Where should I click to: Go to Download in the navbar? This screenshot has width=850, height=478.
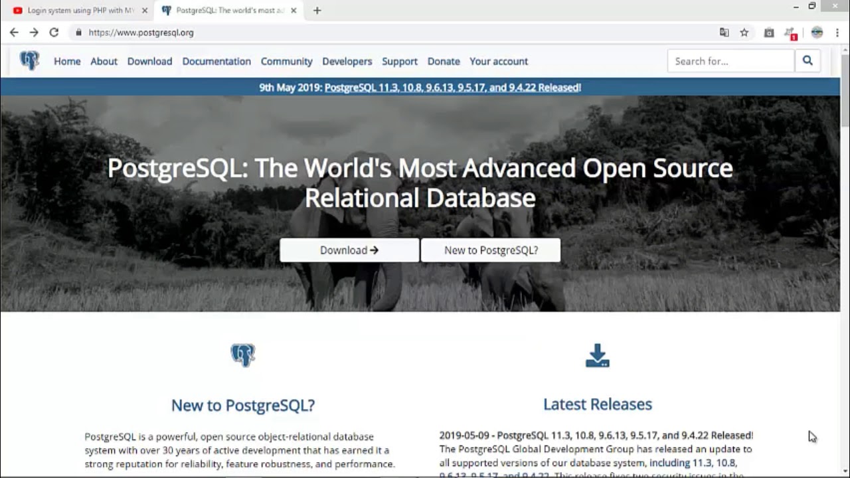[x=149, y=61]
